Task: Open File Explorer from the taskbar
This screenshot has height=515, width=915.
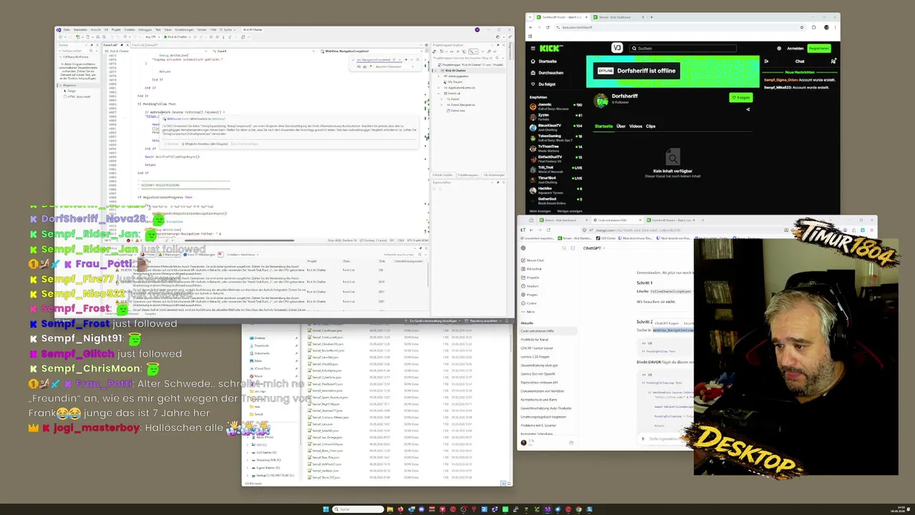Action: 390,509
